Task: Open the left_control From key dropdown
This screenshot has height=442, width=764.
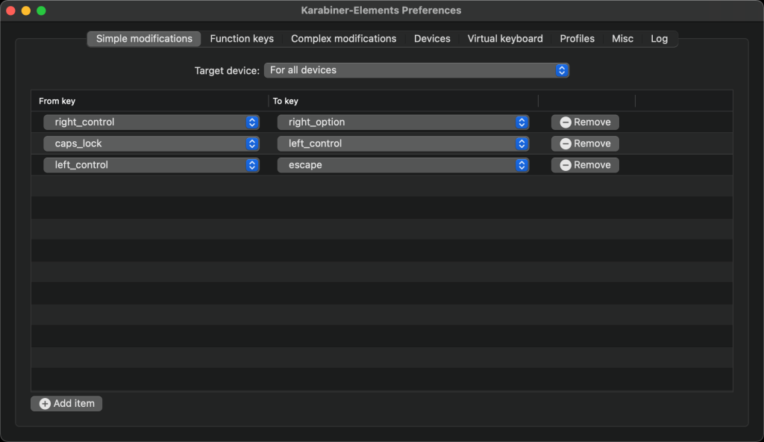Action: (151, 165)
